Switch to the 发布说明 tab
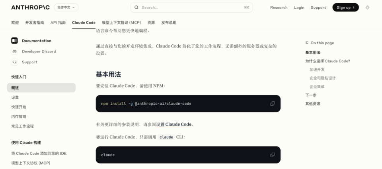The width and height of the screenshot is (382, 169). 169,23
